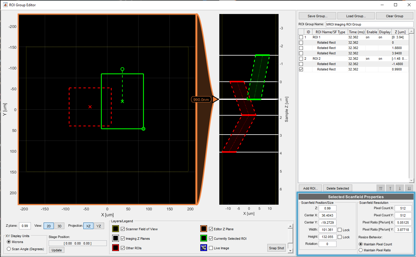
Task: Take a Snap Shot
Action: coord(276,248)
